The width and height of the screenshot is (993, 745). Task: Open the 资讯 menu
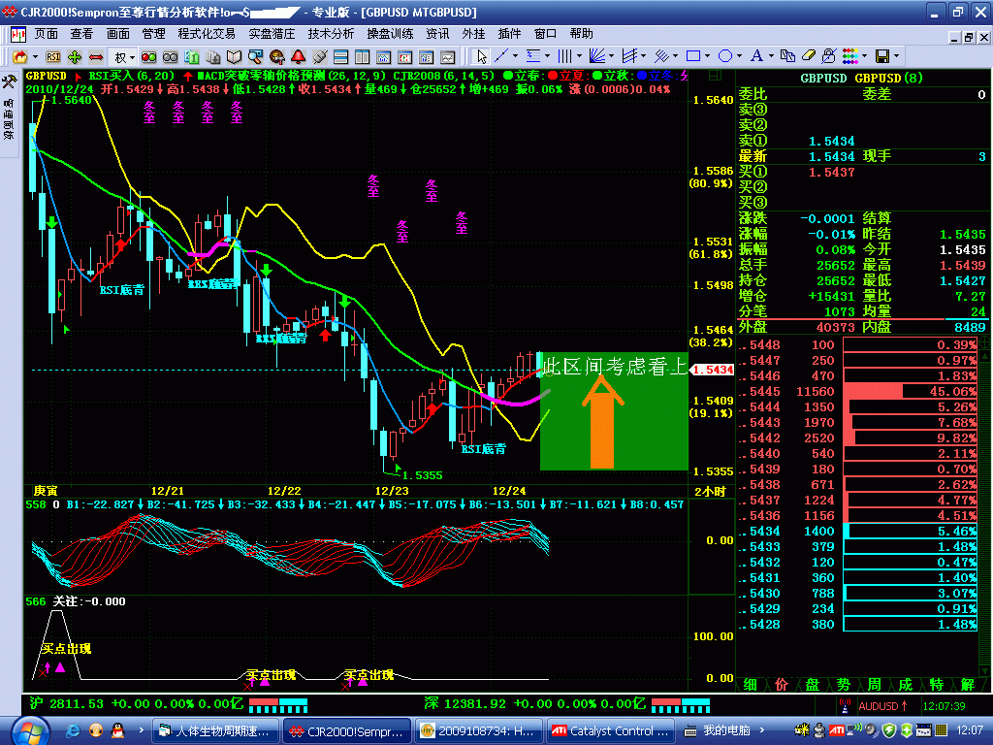(x=437, y=34)
